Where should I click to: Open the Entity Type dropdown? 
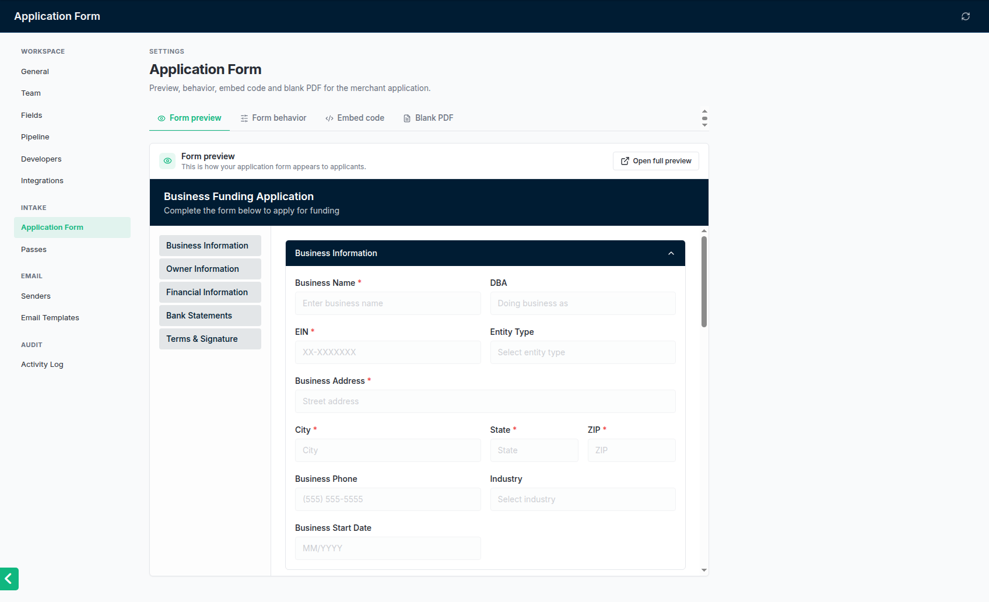[583, 352]
